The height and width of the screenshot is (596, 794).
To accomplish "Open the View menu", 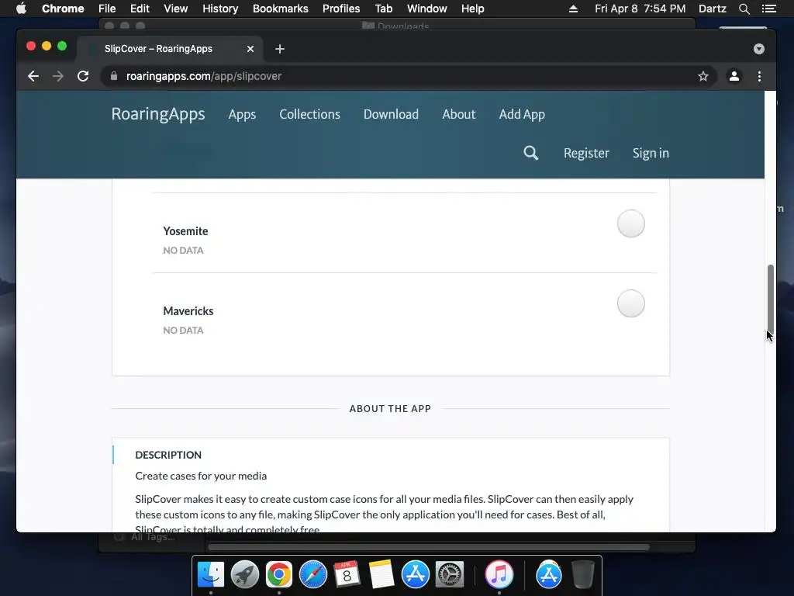I will click(x=176, y=9).
